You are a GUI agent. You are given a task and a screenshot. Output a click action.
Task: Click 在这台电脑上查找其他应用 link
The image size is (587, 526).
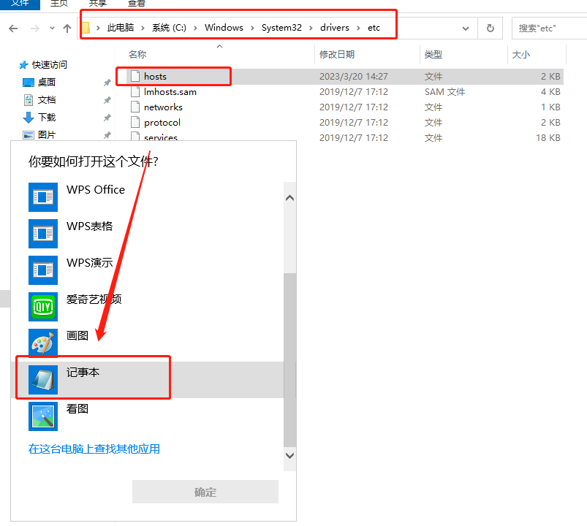[94, 449]
